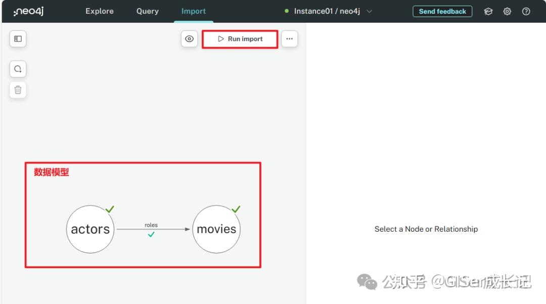This screenshot has height=304, width=546.
Task: Open the side panel toggle in the sidebar
Action: pyautogui.click(x=18, y=38)
